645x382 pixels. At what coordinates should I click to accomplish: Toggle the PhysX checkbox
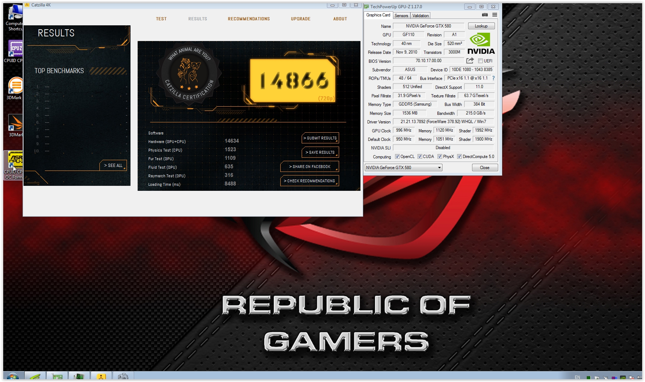click(440, 157)
